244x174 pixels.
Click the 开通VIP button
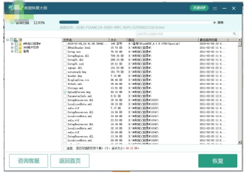click(199, 8)
